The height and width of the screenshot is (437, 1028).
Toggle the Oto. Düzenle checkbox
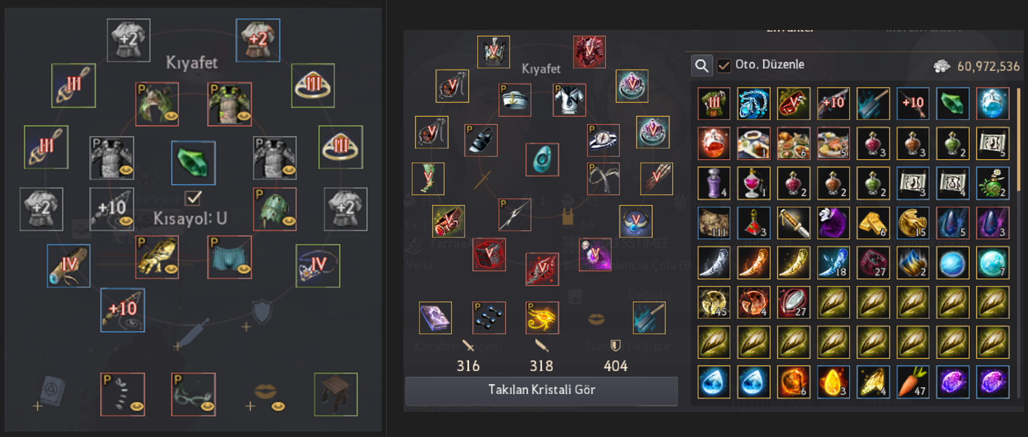(723, 65)
